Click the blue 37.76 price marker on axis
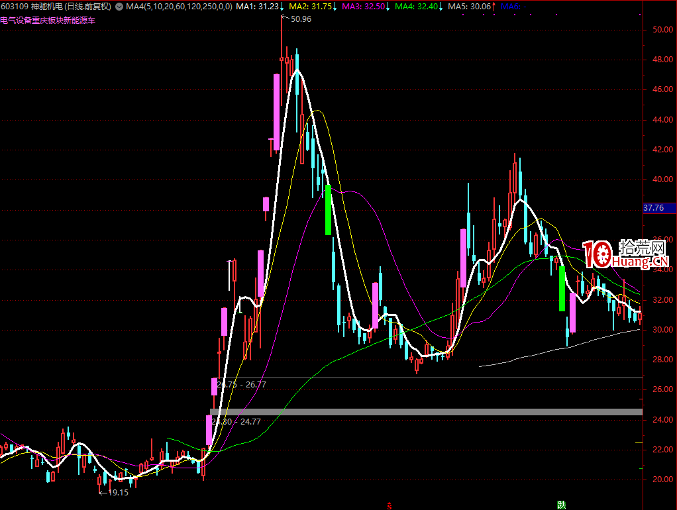This screenshot has height=510, width=677. (x=654, y=209)
